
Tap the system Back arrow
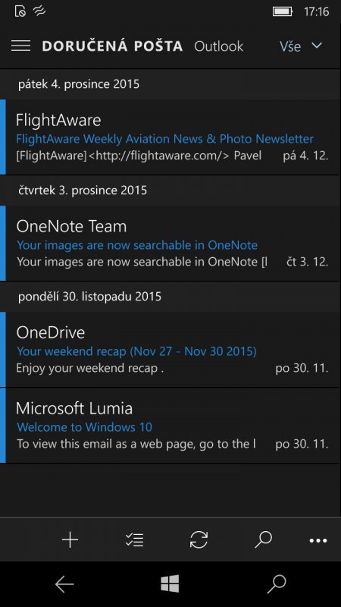[x=64, y=583]
